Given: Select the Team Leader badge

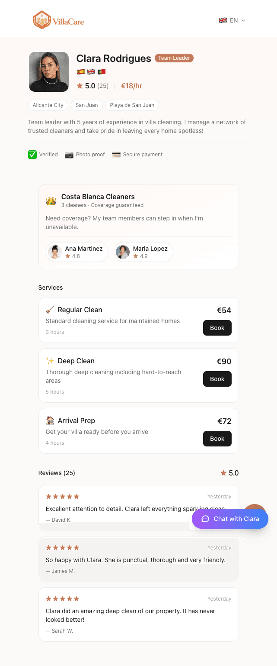Looking at the screenshot, I should (x=174, y=58).
